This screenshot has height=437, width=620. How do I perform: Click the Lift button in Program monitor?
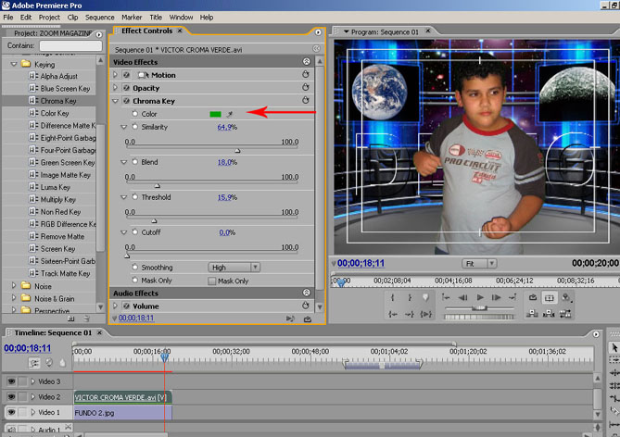[532, 315]
